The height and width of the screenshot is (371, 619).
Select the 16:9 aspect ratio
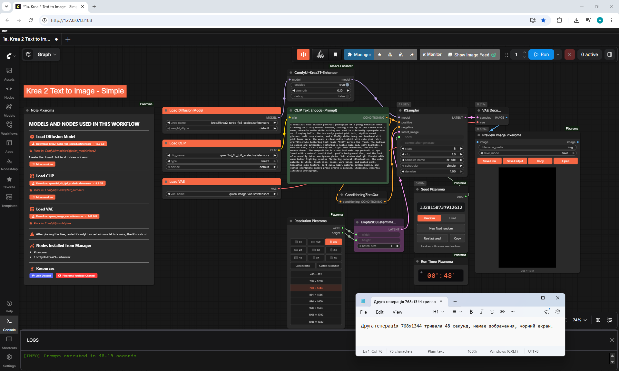pos(316,242)
